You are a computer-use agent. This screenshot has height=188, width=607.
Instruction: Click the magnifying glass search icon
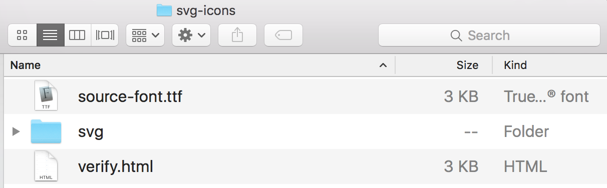click(x=456, y=35)
